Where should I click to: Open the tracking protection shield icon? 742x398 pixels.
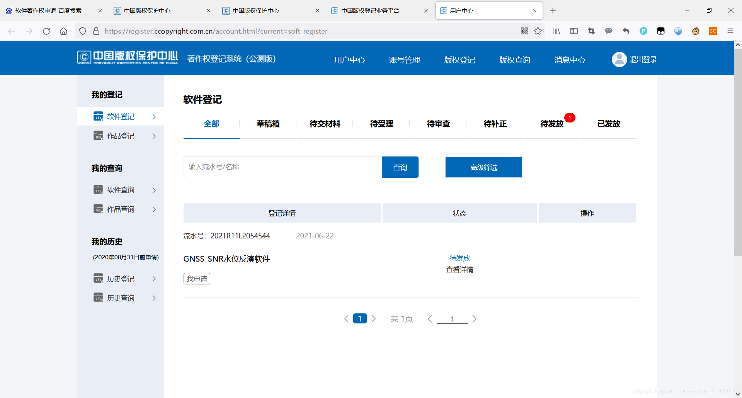coord(83,31)
